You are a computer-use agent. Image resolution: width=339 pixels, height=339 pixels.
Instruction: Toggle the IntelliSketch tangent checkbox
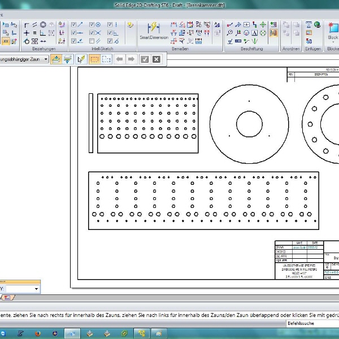coord(110,41)
